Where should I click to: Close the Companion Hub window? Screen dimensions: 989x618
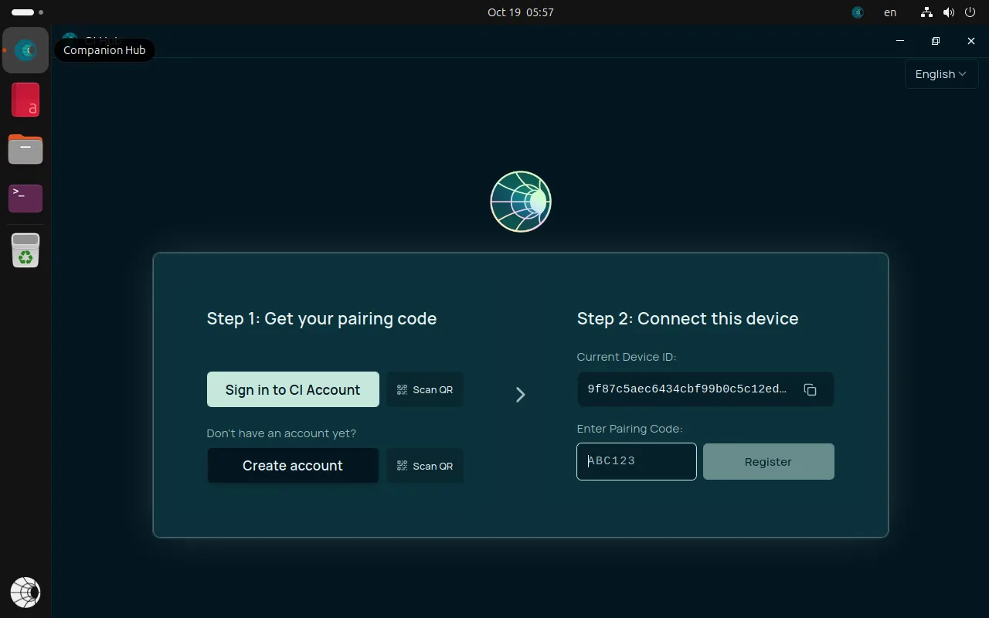[971, 41]
